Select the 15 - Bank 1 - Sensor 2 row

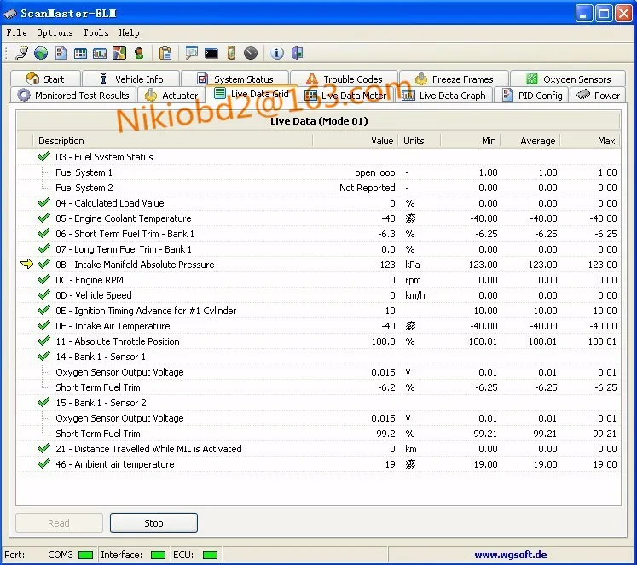(x=319, y=402)
